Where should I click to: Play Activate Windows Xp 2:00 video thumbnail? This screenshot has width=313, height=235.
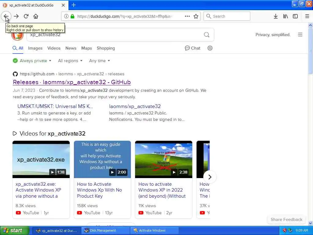pos(102,159)
